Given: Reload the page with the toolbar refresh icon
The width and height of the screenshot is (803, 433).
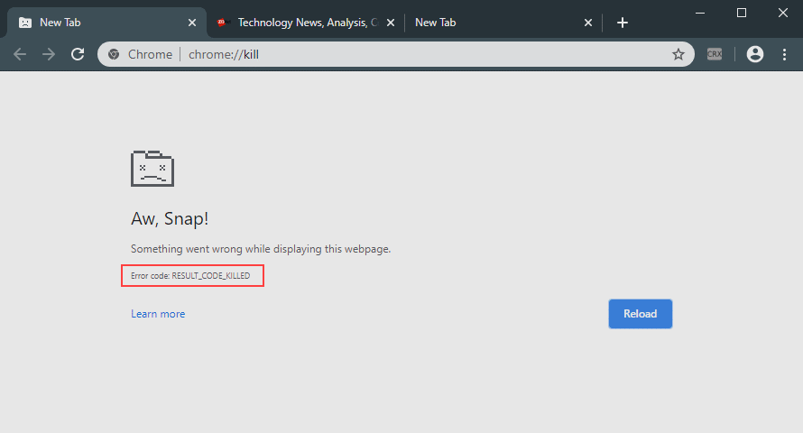Looking at the screenshot, I should click(x=78, y=54).
